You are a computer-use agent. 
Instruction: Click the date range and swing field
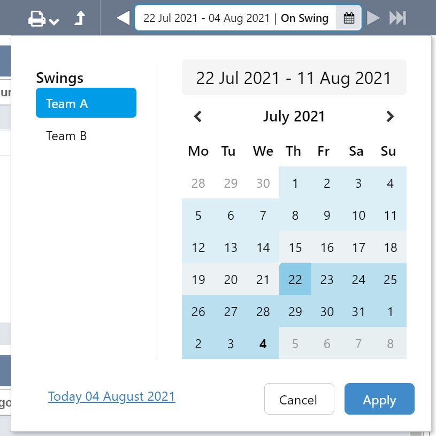tap(236, 18)
